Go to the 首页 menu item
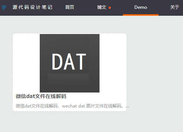This screenshot has width=183, height=132. [70, 7]
